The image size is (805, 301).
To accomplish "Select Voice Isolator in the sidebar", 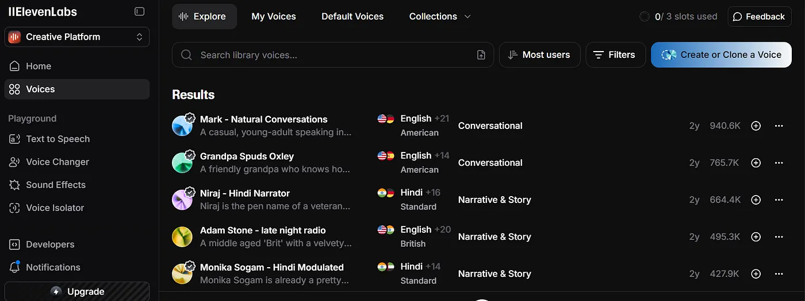I will coord(55,208).
